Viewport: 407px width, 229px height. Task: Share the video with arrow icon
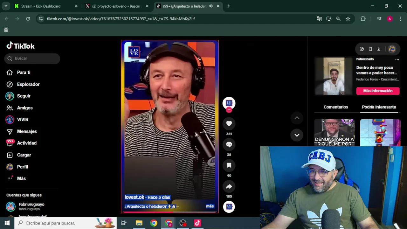(x=229, y=186)
